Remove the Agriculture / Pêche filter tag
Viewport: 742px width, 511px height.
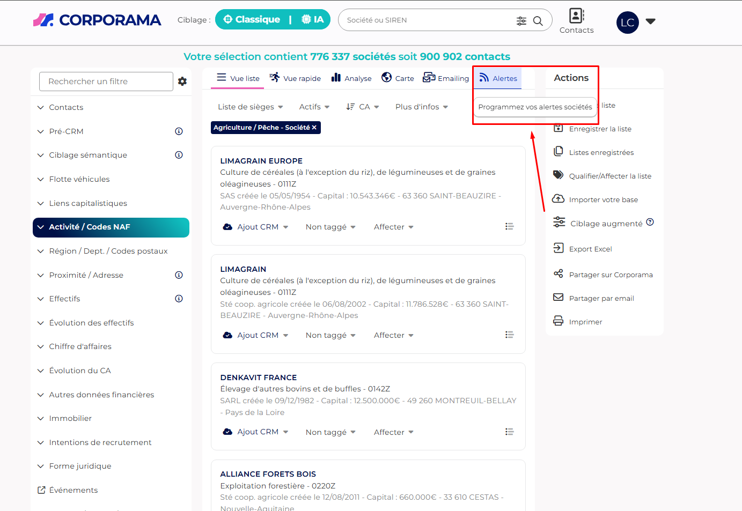tap(314, 128)
